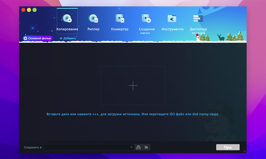Screen dimensions: 266x159
Task: Open the Диспетчер заданий queue icon
Action: (198, 19)
